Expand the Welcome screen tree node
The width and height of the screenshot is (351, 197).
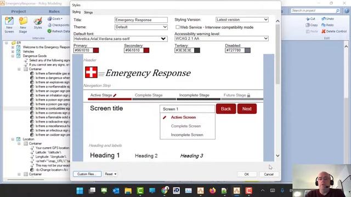(13, 47)
